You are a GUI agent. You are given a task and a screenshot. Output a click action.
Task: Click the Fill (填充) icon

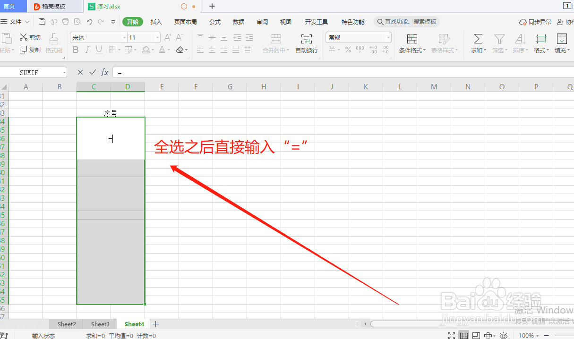point(562,39)
